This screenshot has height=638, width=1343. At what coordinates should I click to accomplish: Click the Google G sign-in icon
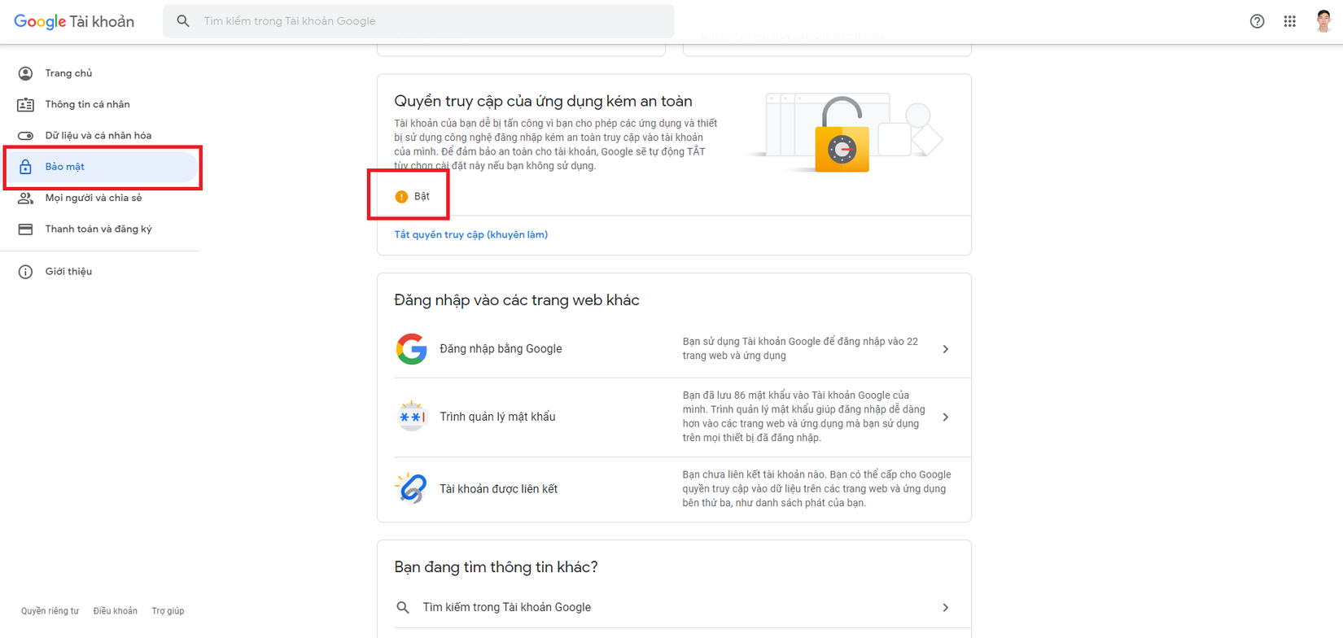412,349
